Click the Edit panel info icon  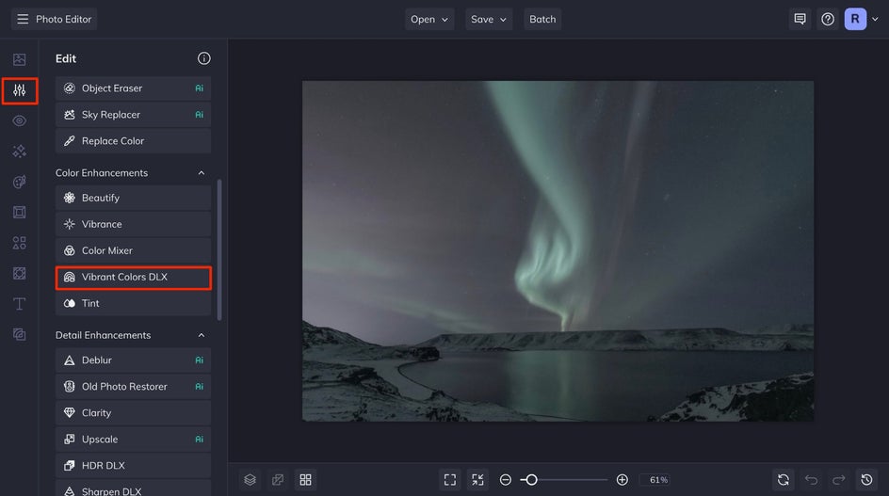[x=203, y=58]
